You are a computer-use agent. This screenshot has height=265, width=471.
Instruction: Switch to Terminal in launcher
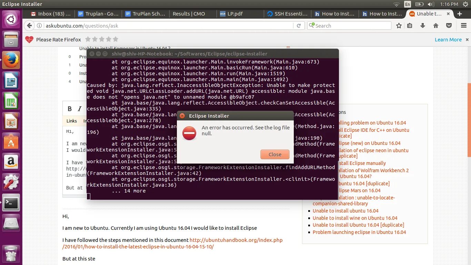click(11, 203)
